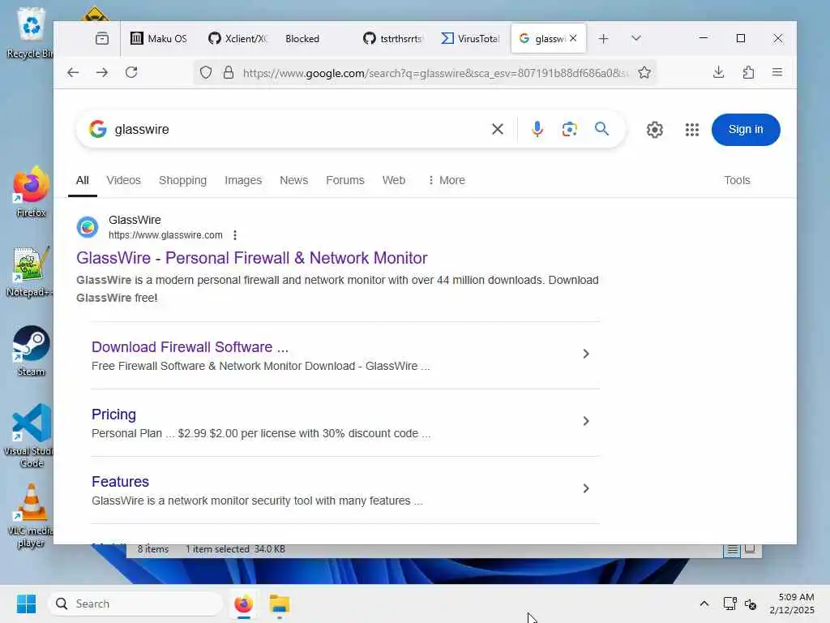The height and width of the screenshot is (623, 830).
Task: Submit search with magnifying glass icon
Action: click(601, 129)
